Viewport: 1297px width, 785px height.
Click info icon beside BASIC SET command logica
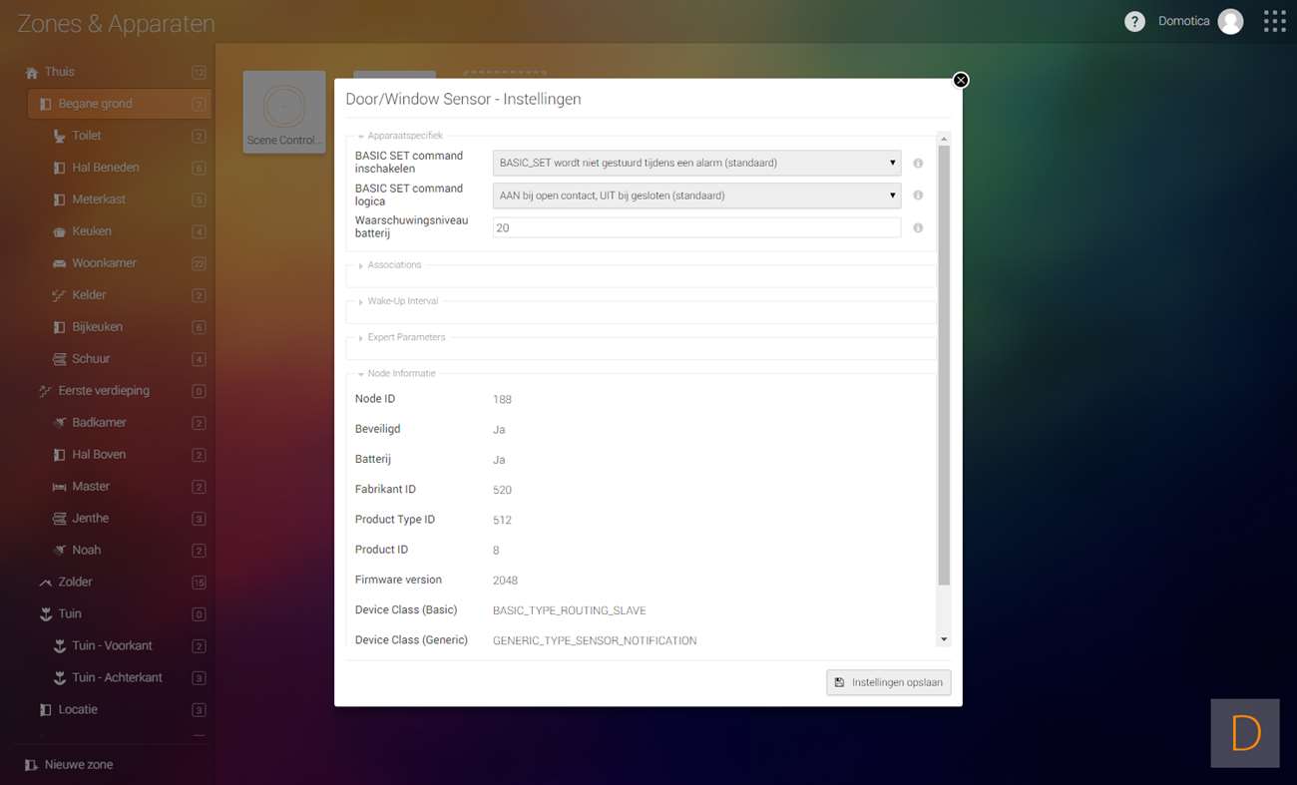coord(918,196)
